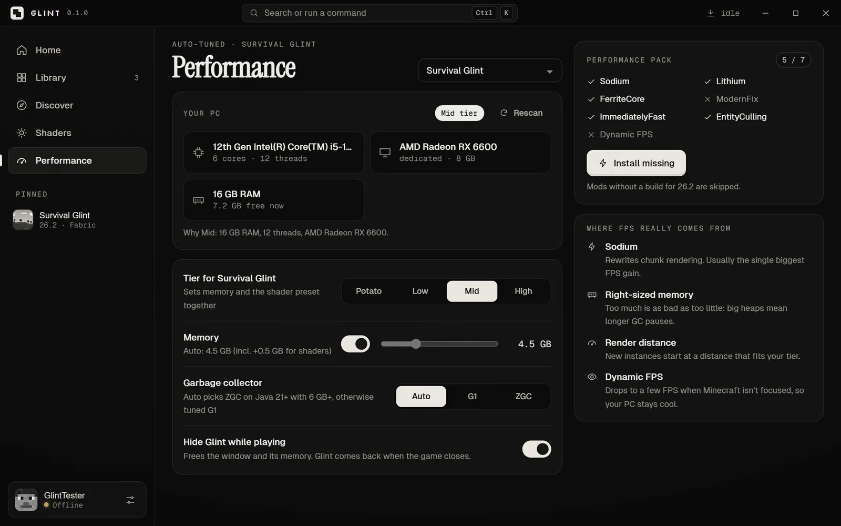Open the Home page
The height and width of the screenshot is (526, 841).
pos(77,50)
